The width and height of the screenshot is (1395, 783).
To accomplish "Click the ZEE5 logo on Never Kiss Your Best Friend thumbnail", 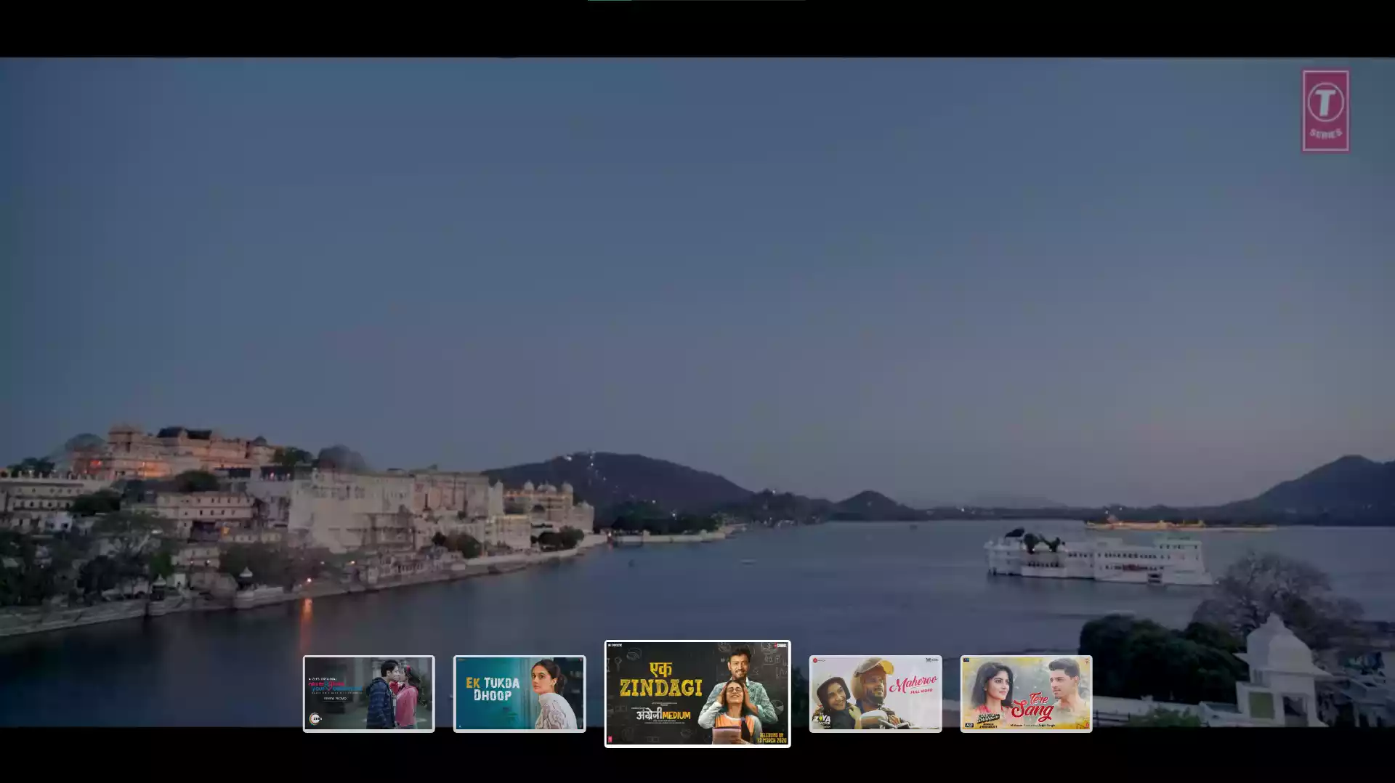I will (x=315, y=718).
